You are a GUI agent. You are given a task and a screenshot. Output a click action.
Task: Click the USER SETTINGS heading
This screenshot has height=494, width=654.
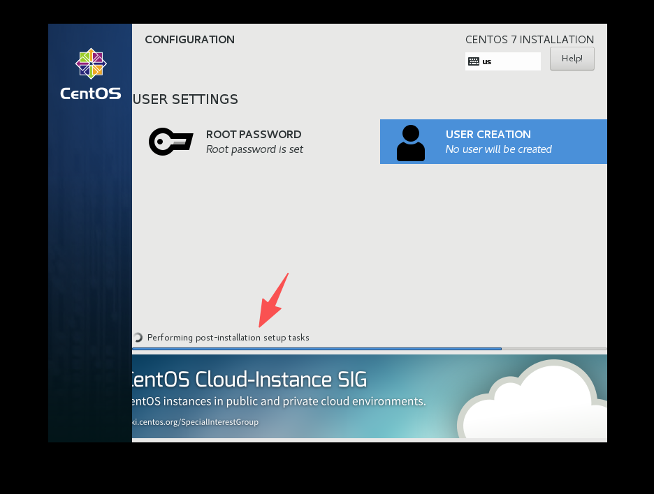(185, 99)
